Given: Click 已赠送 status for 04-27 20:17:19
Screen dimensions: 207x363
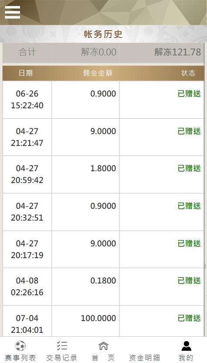Looking at the screenshot, I should [x=189, y=244].
